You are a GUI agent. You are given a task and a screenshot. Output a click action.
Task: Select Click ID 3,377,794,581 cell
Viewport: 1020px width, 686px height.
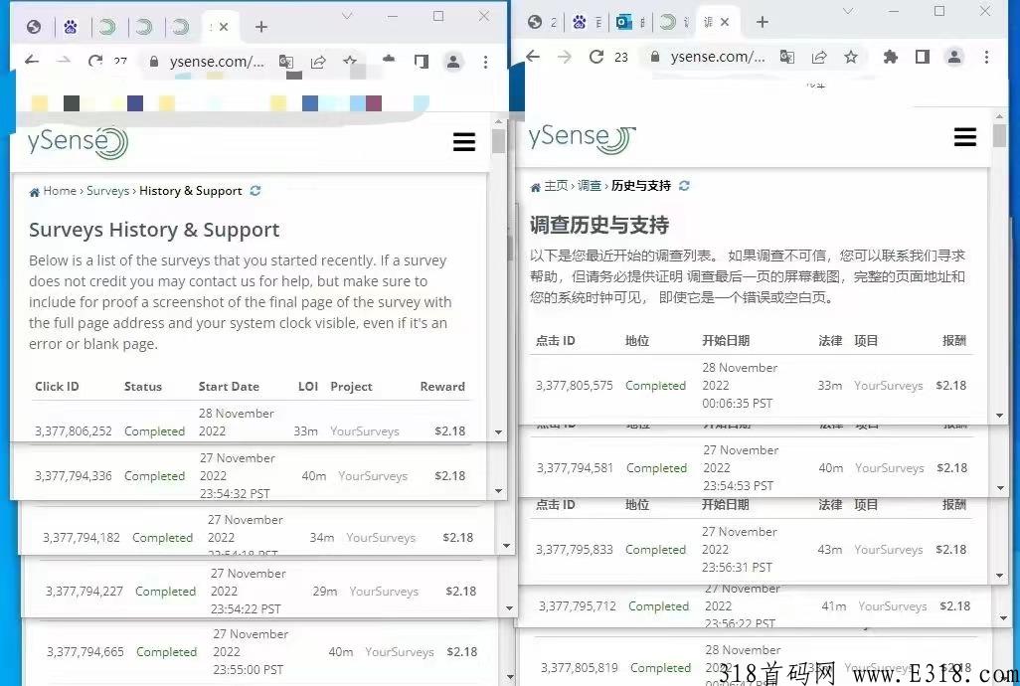click(x=575, y=468)
